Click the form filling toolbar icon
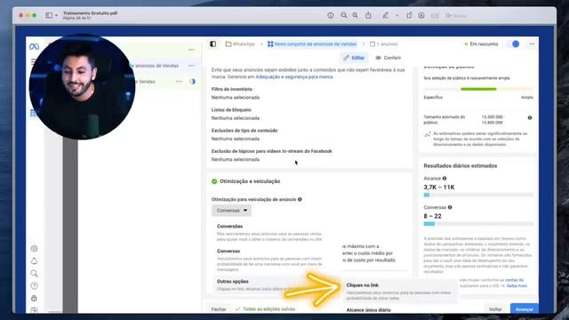The width and height of the screenshot is (569, 320). tap(435, 16)
